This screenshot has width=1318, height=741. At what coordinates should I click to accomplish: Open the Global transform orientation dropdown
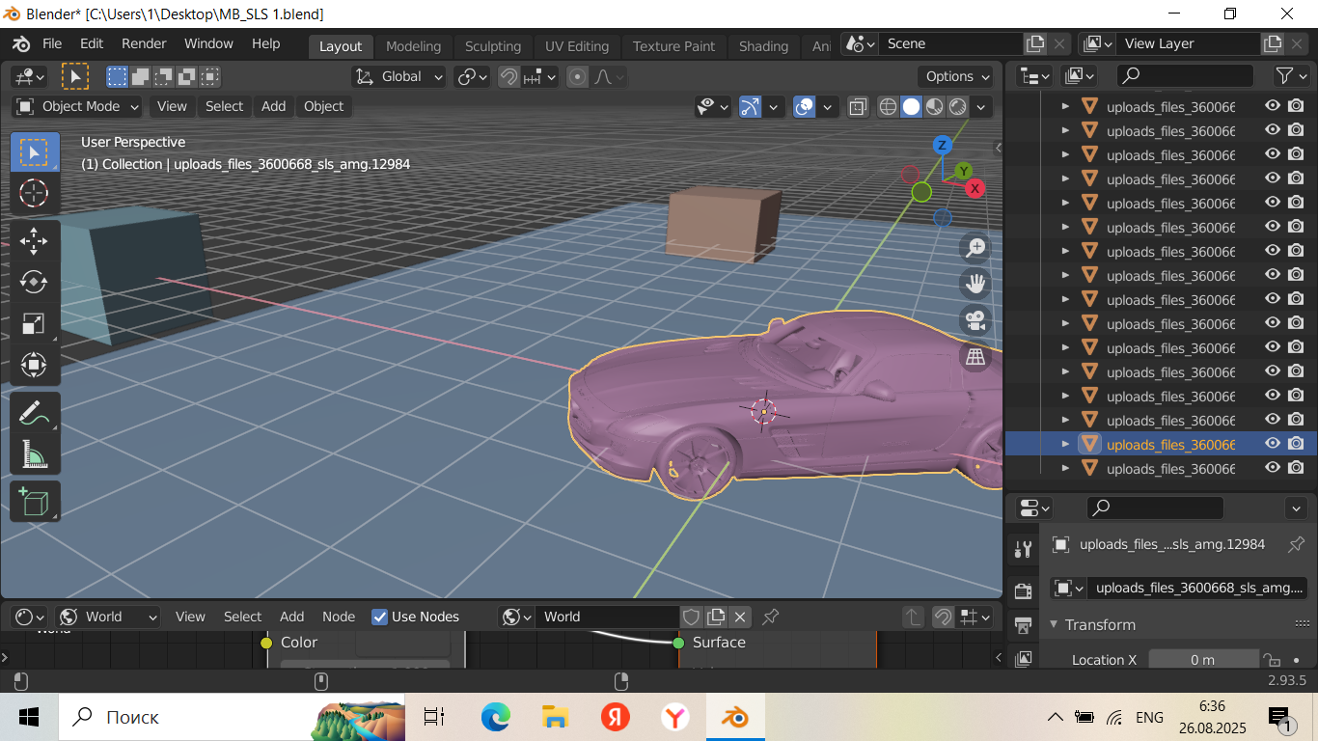coord(399,77)
